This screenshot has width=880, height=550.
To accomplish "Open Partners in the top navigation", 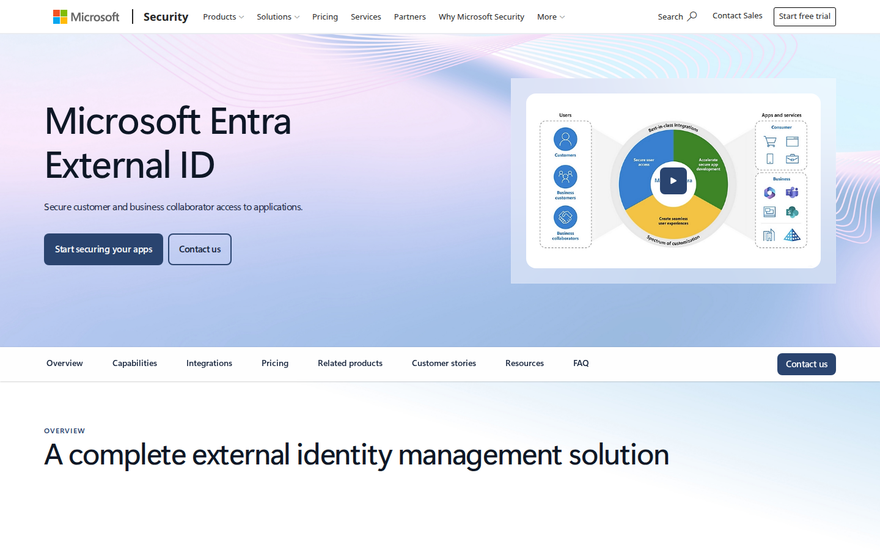I will click(x=410, y=17).
